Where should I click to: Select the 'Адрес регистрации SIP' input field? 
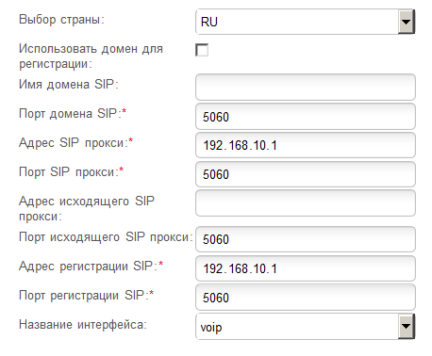[306, 268]
